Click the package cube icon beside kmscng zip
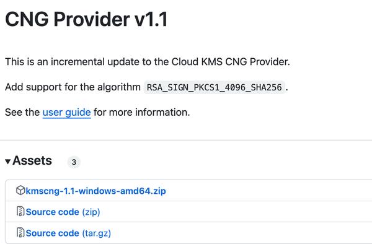Viewport: 372px width, 244px height. [x=20, y=190]
